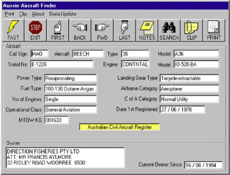Image resolution: width=230 pixels, height=175 pixels.
Task: Click the CLIP clipboard icon
Action: [x=192, y=31]
